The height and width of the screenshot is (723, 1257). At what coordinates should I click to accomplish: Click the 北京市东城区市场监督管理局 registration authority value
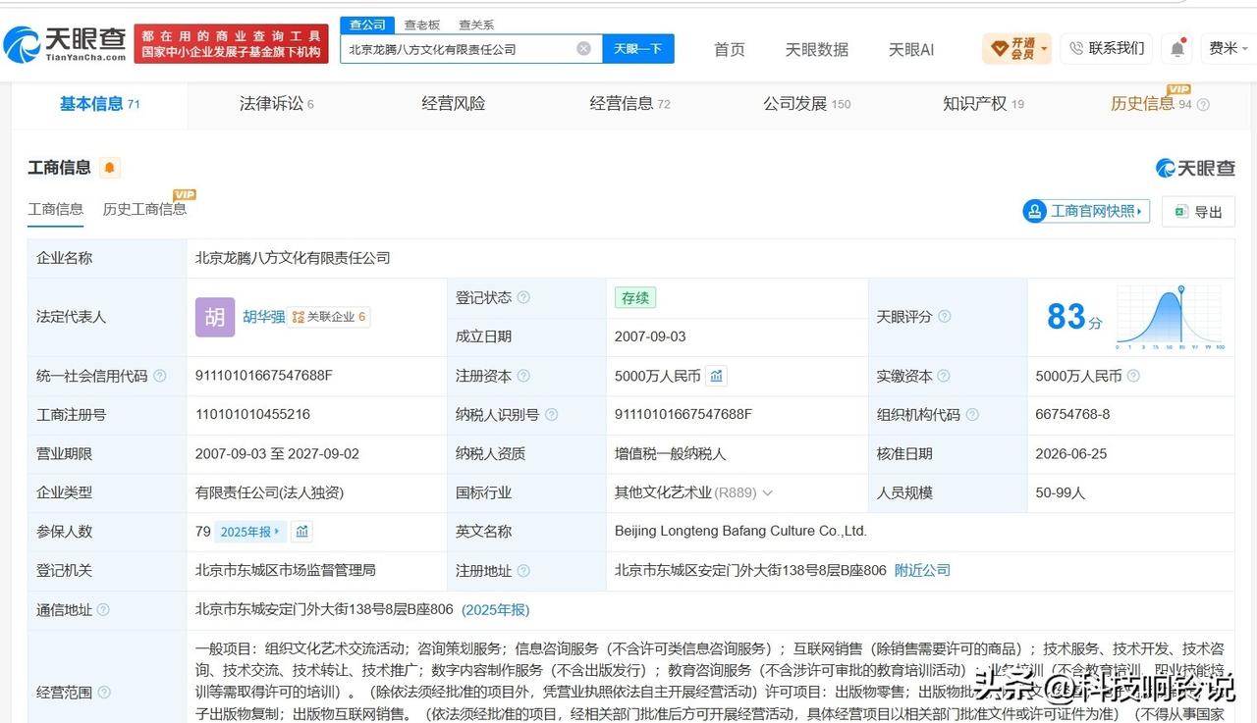pyautogui.click(x=286, y=571)
